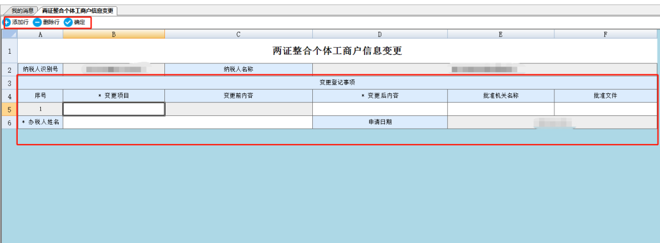This screenshot has width=660, height=243.
Task: Click the * 变更项目 header cell
Action: (x=114, y=96)
